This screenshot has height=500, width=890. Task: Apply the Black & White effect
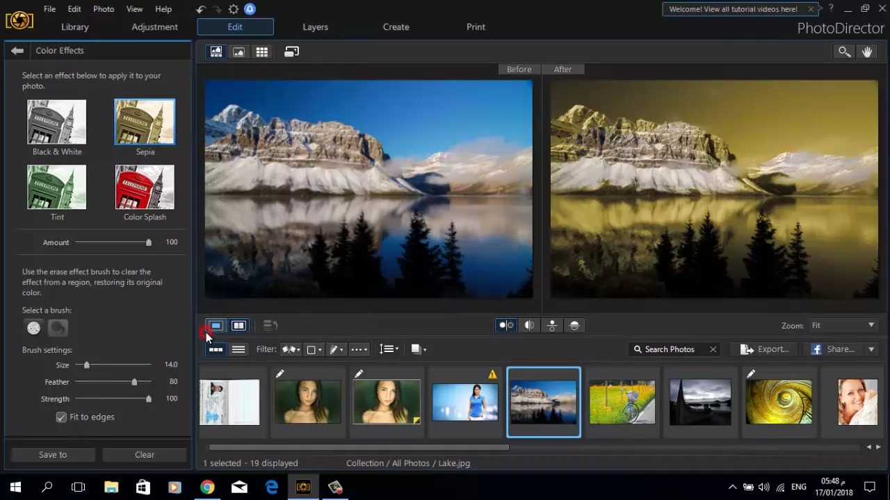57,122
